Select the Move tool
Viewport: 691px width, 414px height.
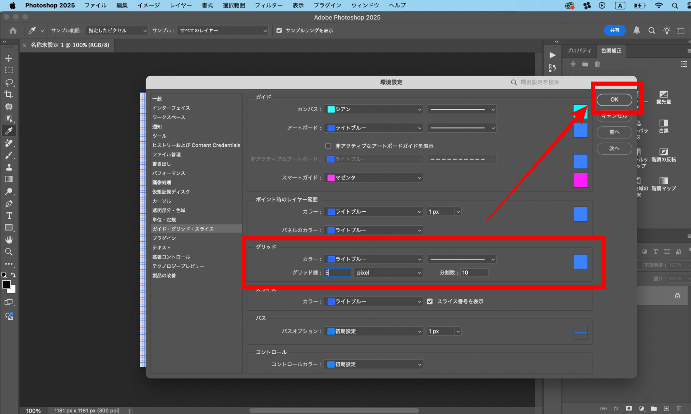(x=9, y=58)
